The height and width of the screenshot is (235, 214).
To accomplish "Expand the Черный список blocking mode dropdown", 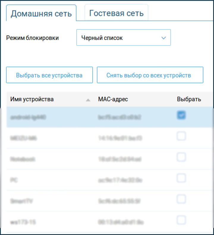I will (123, 38).
